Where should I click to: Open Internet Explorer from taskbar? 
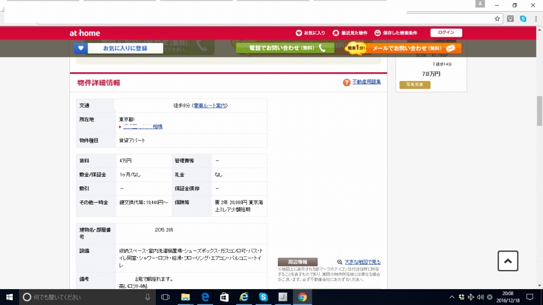(244, 297)
